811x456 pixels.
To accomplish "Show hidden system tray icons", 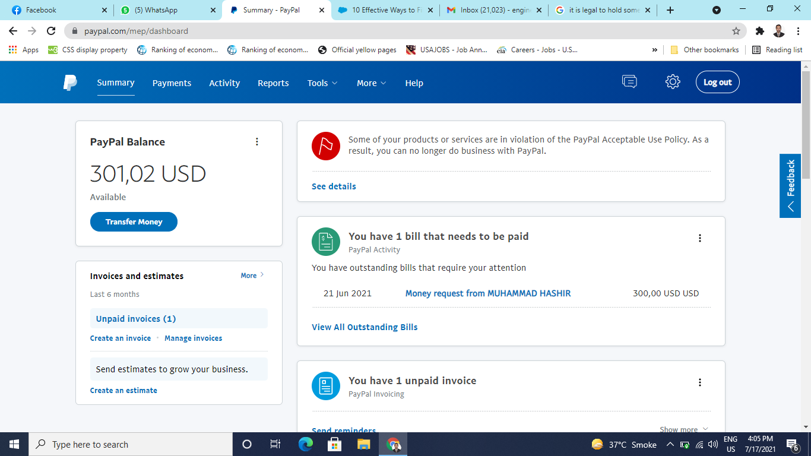I will pyautogui.click(x=670, y=444).
